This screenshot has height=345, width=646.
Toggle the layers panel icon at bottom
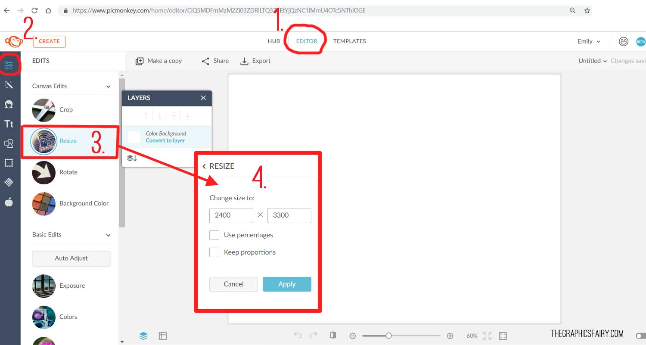[x=143, y=336]
